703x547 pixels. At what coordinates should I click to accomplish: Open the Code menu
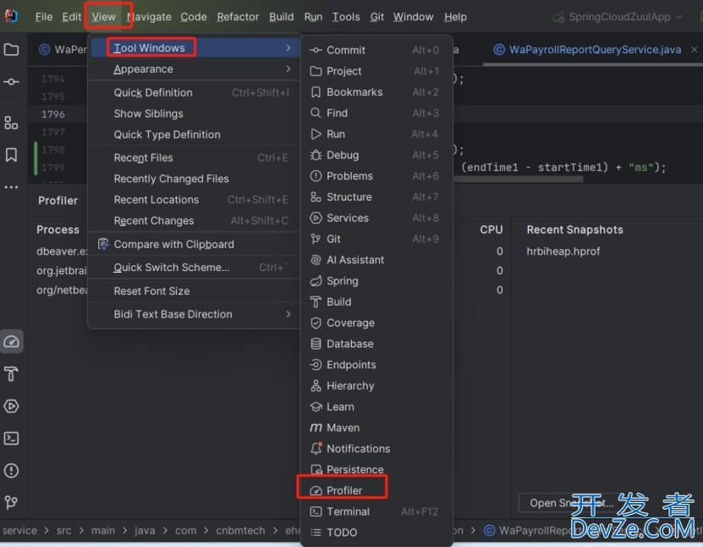[x=194, y=17]
